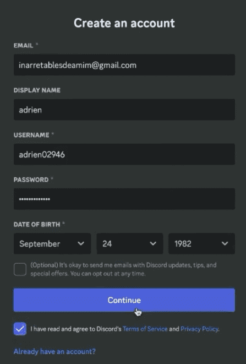Open the birth year dropdown showing 1982
The image size is (246, 364).
point(201,243)
